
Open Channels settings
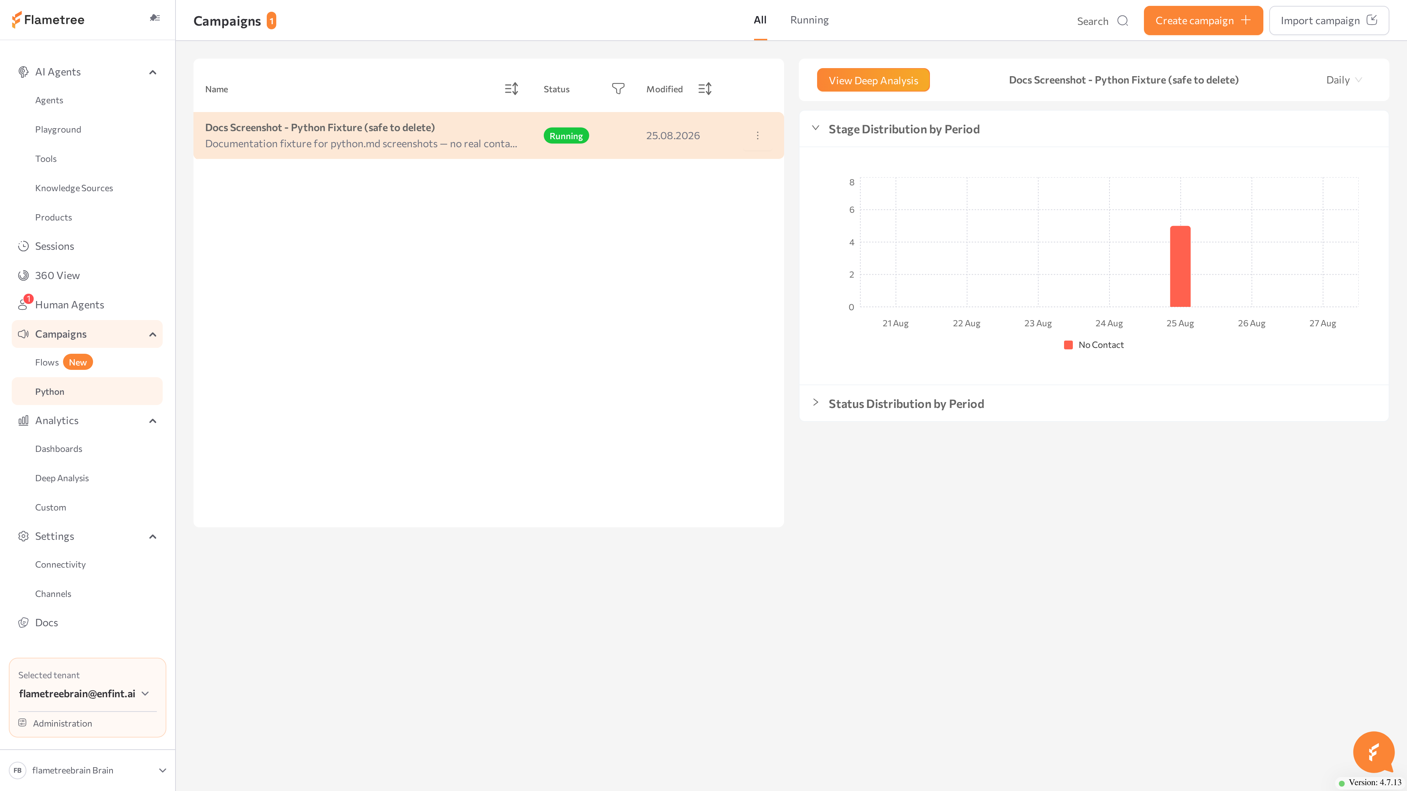tap(53, 594)
